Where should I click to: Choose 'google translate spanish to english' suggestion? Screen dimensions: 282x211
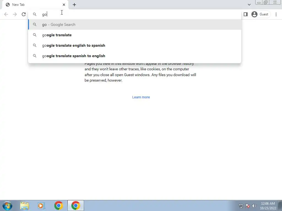tap(134, 56)
